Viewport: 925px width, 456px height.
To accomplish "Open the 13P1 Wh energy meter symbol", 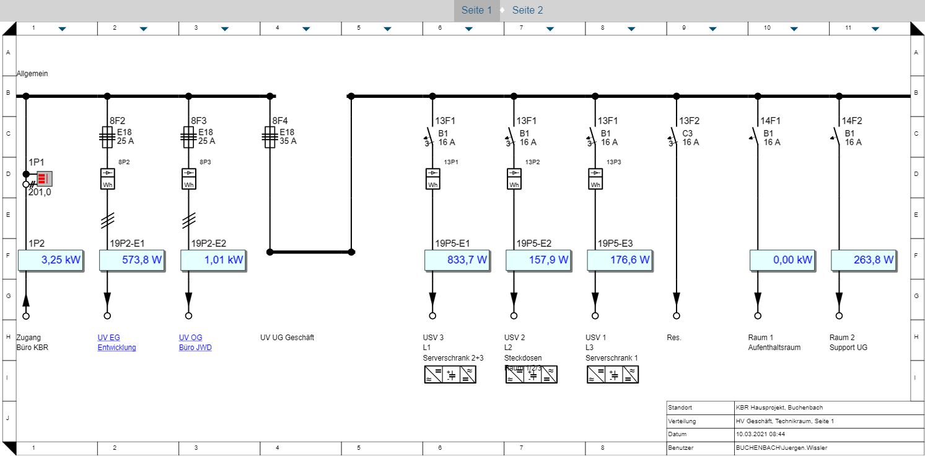I will (x=432, y=179).
